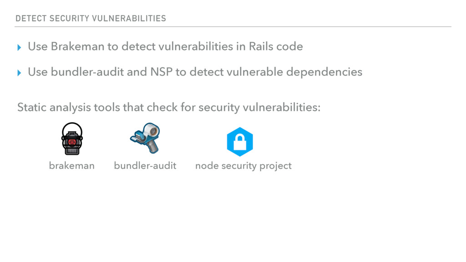Click NSP in the second bullet
466x262 pixels.
click(162, 72)
